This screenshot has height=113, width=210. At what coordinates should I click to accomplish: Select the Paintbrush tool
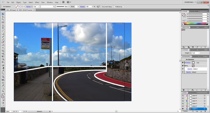3,37
